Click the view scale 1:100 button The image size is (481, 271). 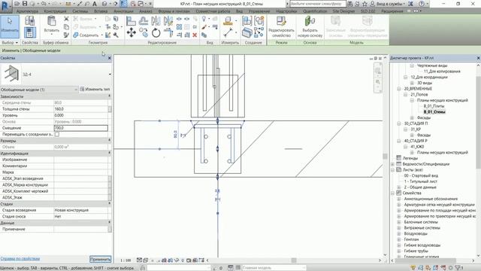tap(126, 260)
